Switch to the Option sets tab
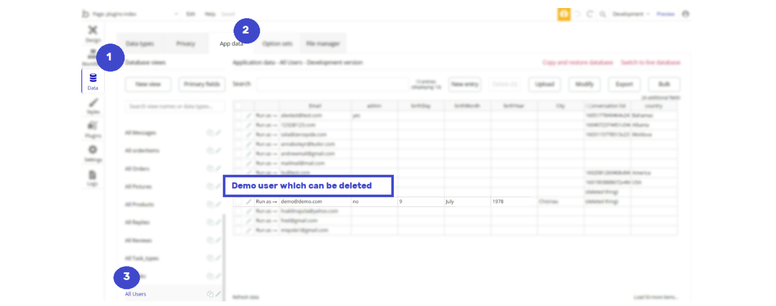Screen dimensions: 776x306 [277, 44]
